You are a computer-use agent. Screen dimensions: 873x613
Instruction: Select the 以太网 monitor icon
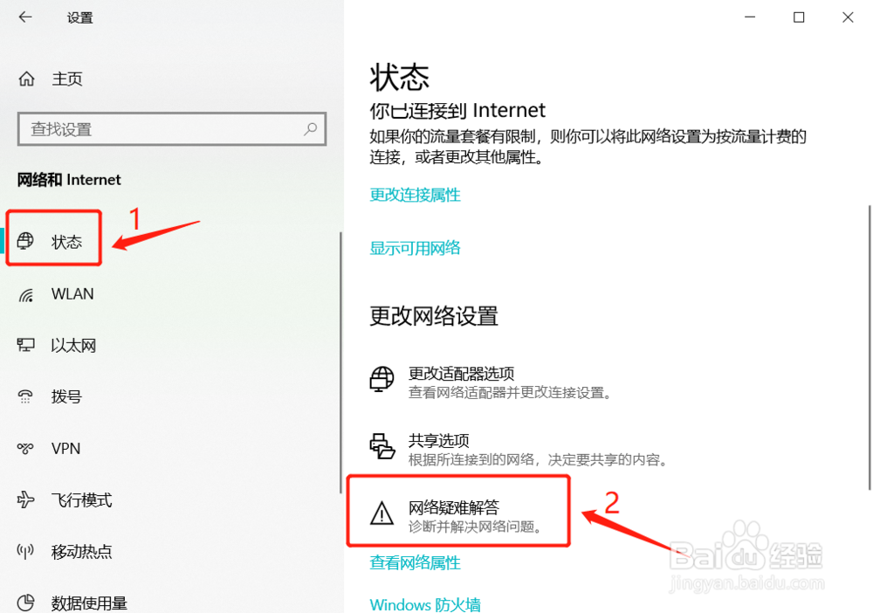[x=25, y=345]
